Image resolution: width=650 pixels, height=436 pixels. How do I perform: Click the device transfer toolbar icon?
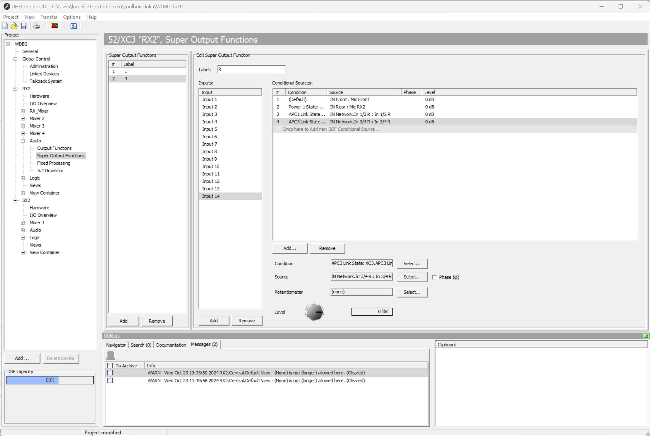55,26
